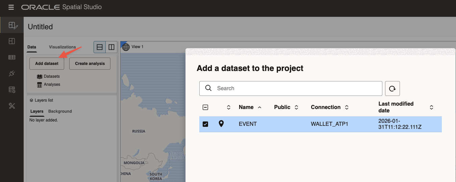Open the active project editor sidebar icon

click(x=12, y=25)
